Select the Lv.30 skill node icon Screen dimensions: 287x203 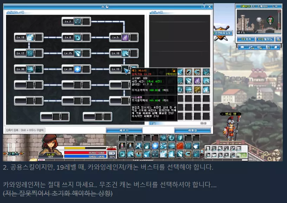[30, 69]
